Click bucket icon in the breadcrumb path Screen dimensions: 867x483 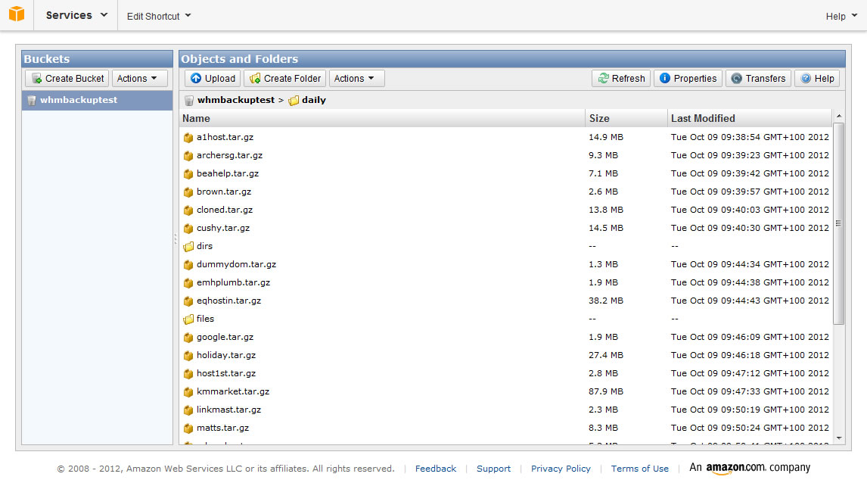[x=188, y=100]
